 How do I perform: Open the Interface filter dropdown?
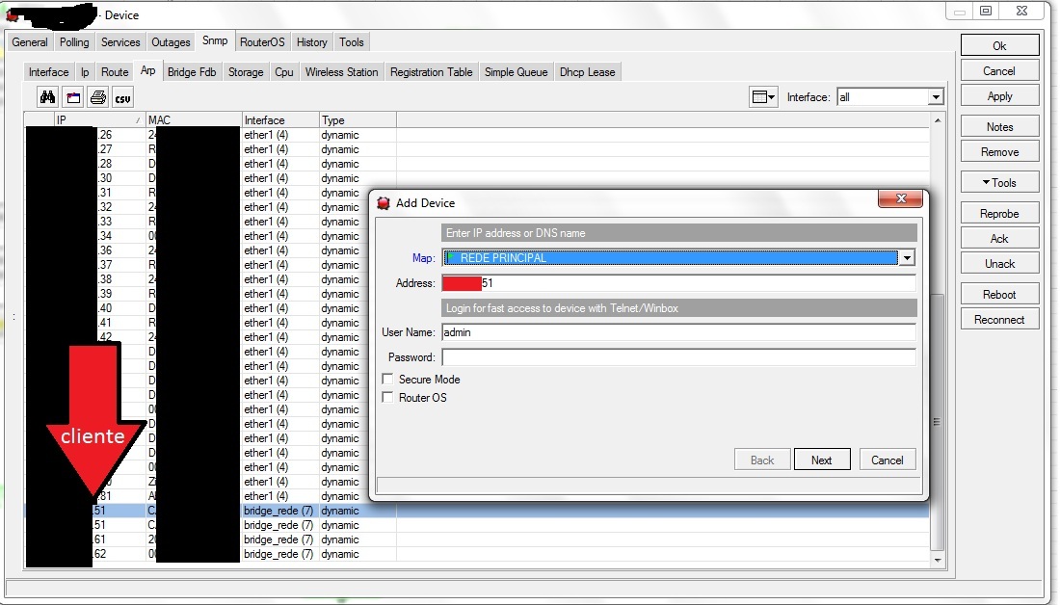(935, 97)
